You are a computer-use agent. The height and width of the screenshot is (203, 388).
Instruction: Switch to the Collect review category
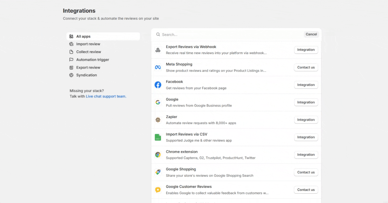coord(89,52)
